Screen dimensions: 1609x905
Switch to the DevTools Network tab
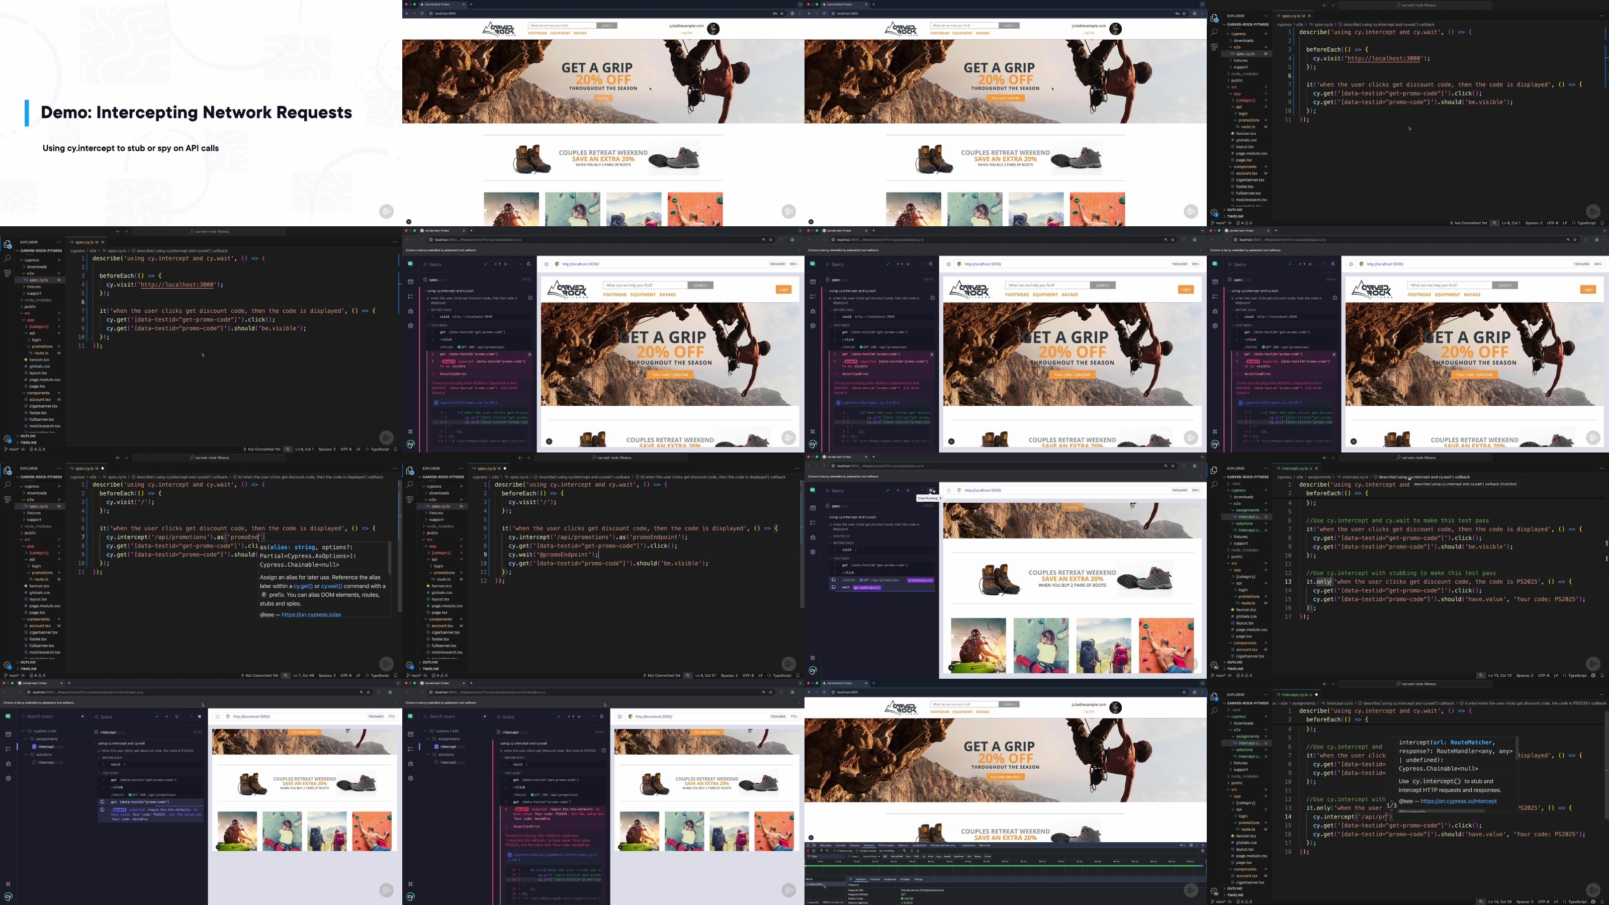tap(869, 845)
